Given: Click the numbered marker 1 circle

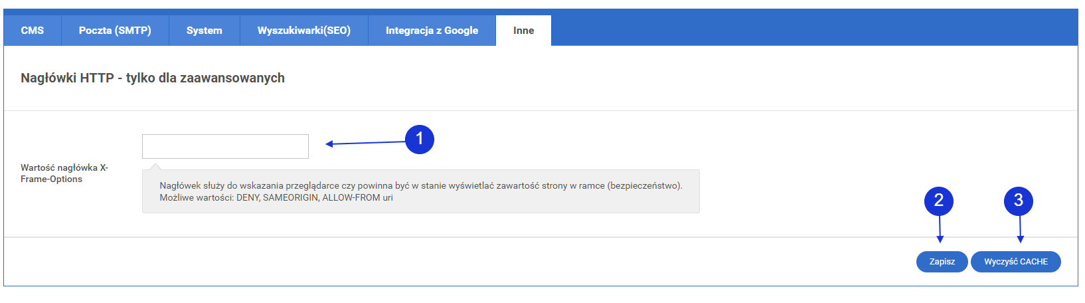Looking at the screenshot, I should click(x=420, y=139).
